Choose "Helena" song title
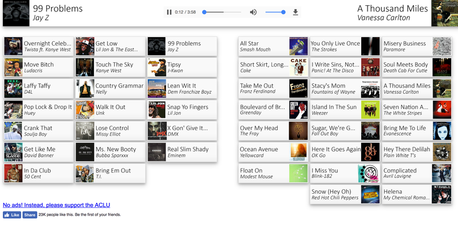 [x=393, y=191]
